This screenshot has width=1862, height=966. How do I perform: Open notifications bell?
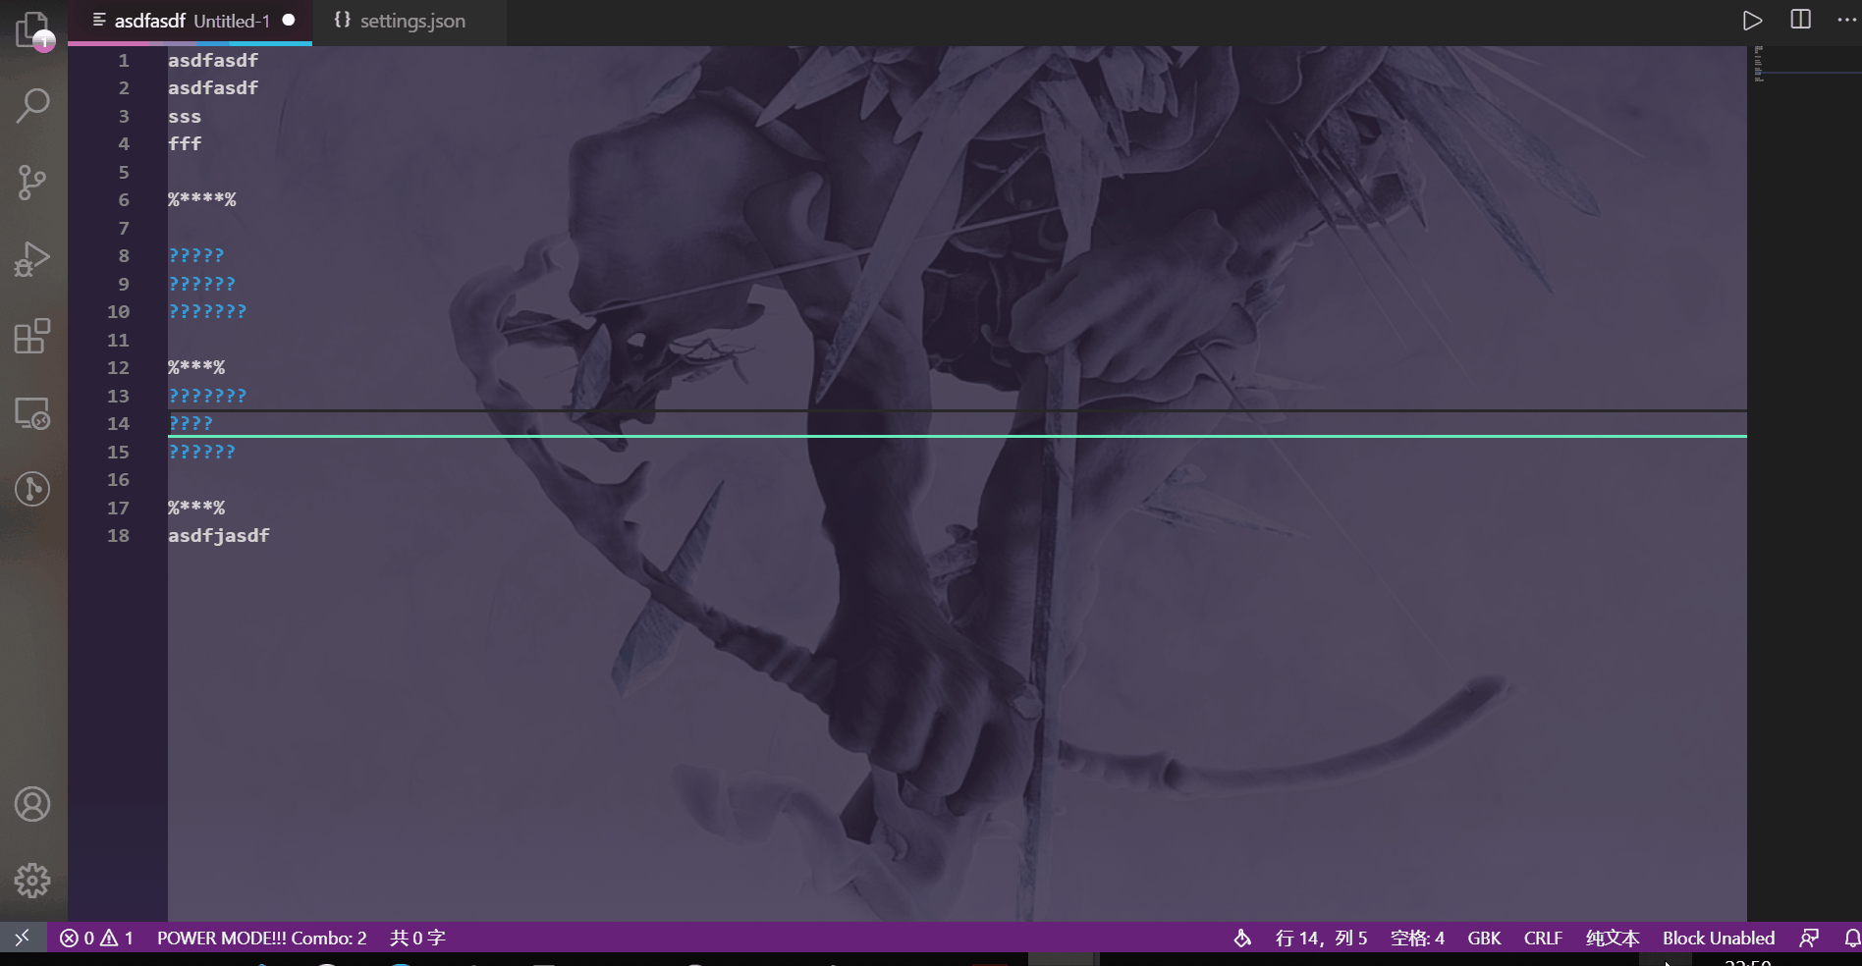[x=1851, y=938]
